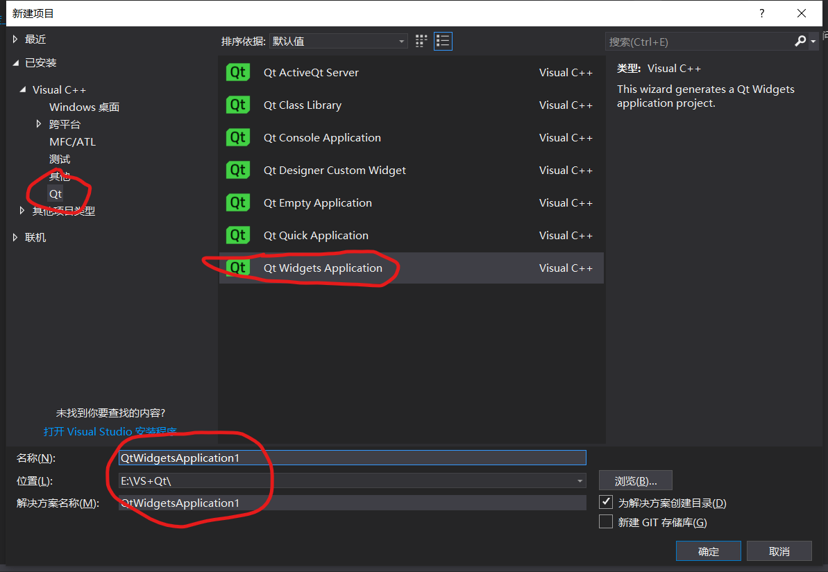The image size is (828, 572).
Task: Click the Qt Empty Application icon
Action: (237, 202)
